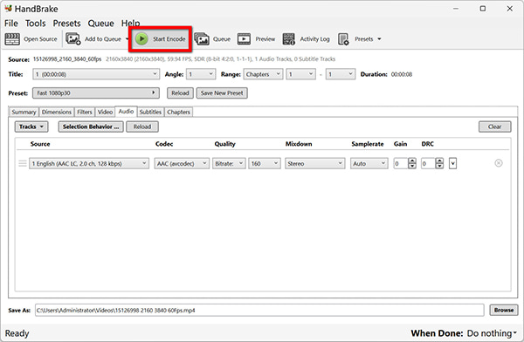Click Selection Behavior button
This screenshot has height=342, width=524.
[91, 127]
